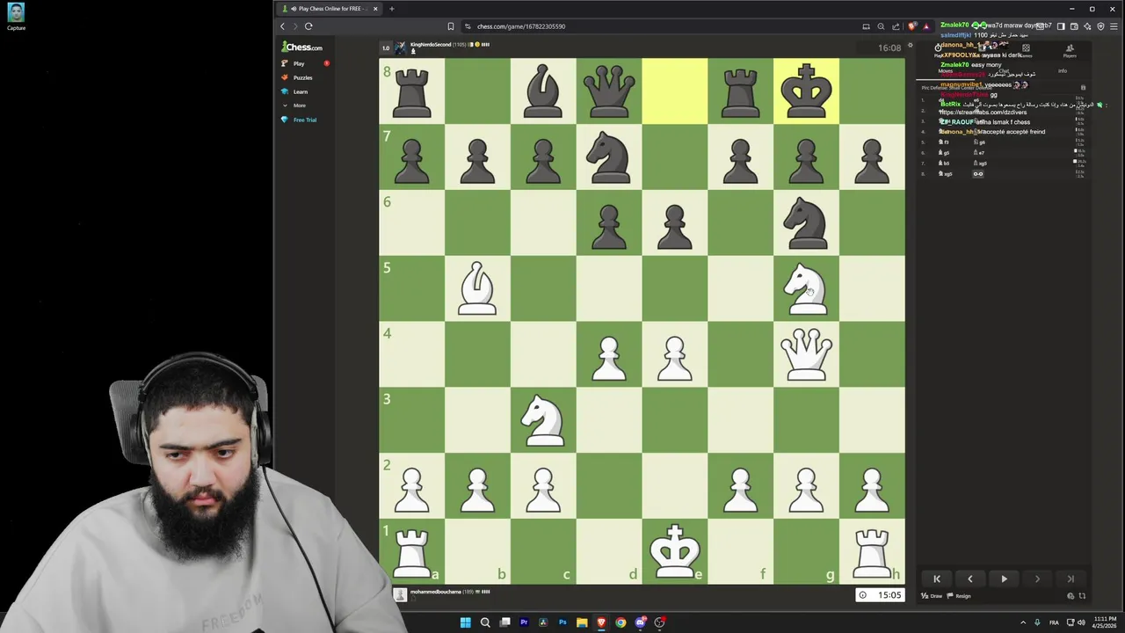Select white knight on c3

pos(543,420)
